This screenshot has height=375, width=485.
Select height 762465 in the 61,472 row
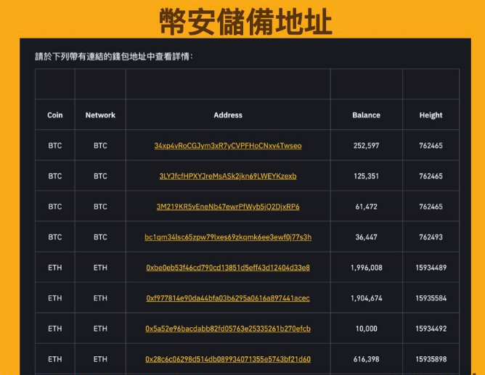pos(431,207)
